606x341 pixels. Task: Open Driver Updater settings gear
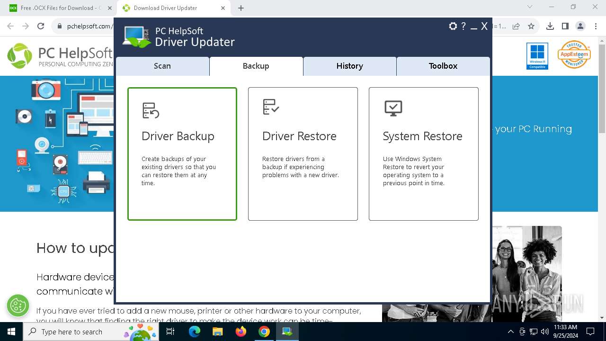453,27
